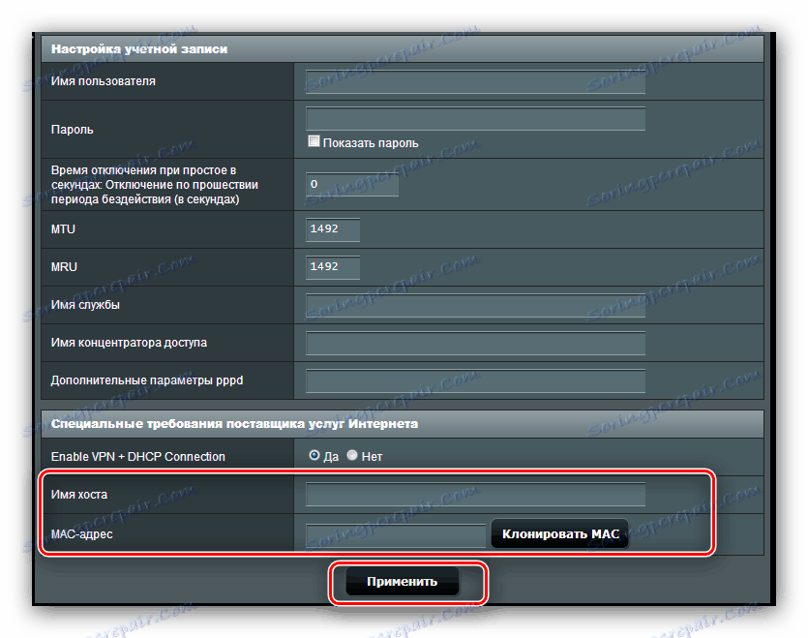Click the Имя службы input field
808x638 pixels.
point(474,304)
